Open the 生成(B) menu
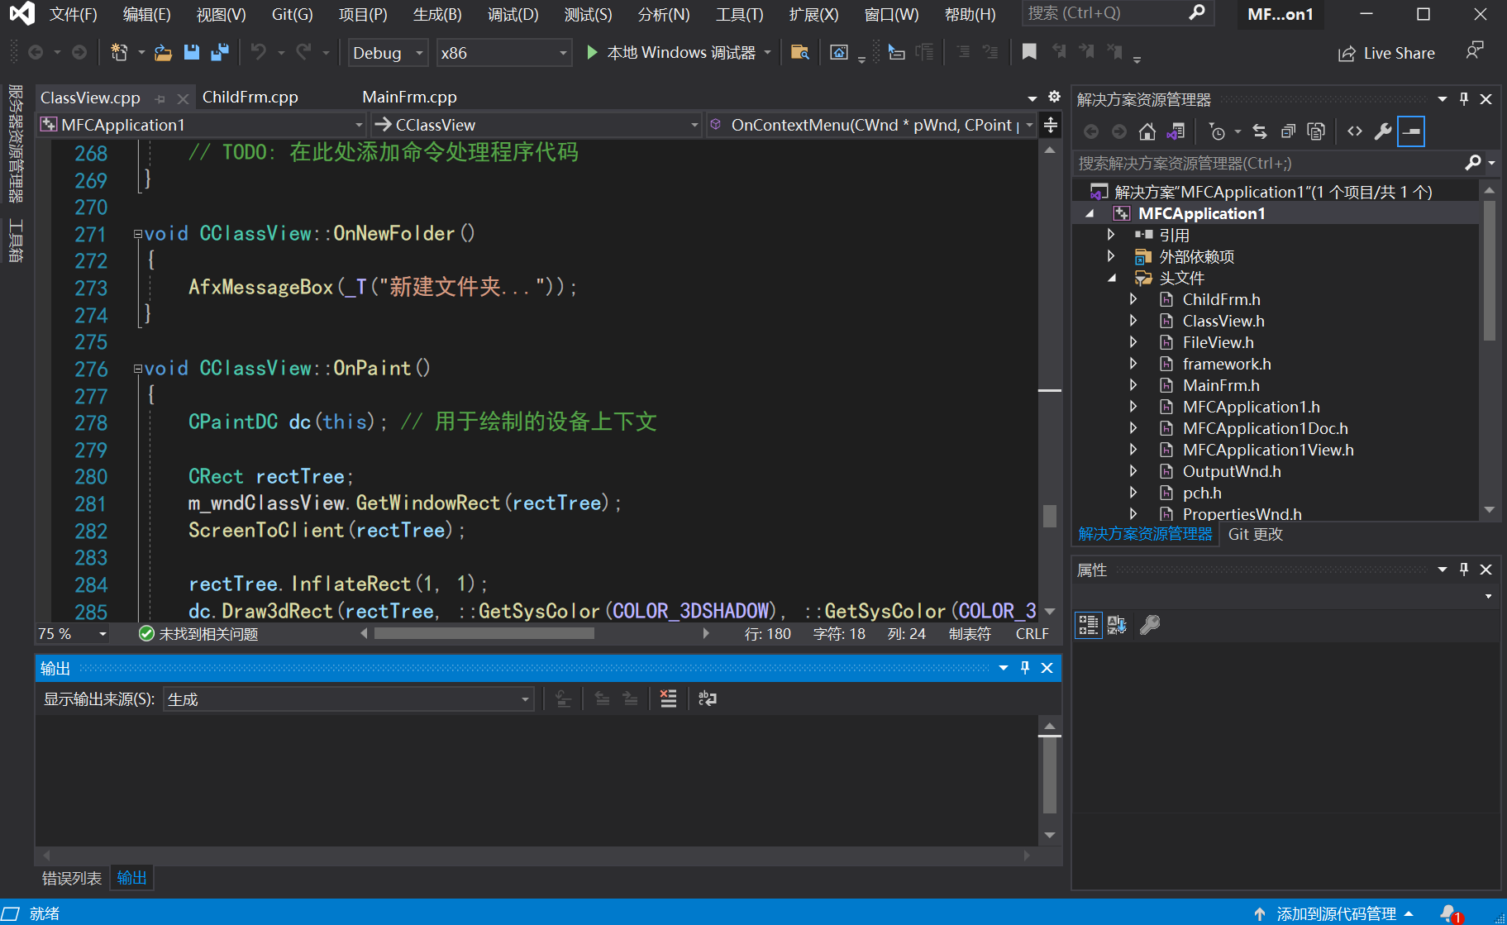Image resolution: width=1507 pixels, height=925 pixels. click(437, 14)
